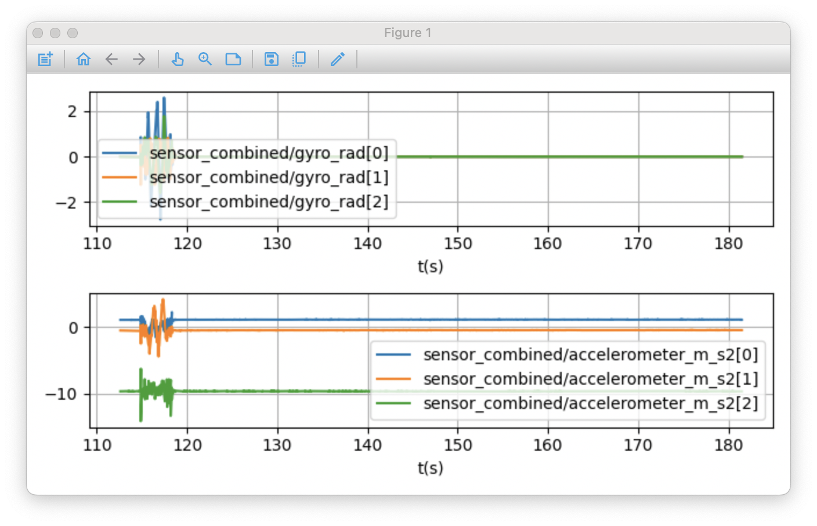This screenshot has width=817, height=526.
Task: Click the window zoom (maximize) button
Action: (73, 33)
